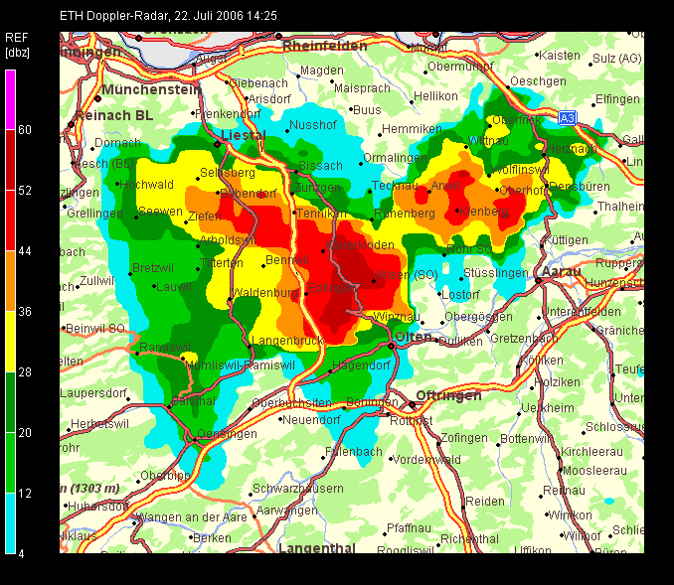Click the Reinach BL label
674x585 pixels.
click(114, 115)
